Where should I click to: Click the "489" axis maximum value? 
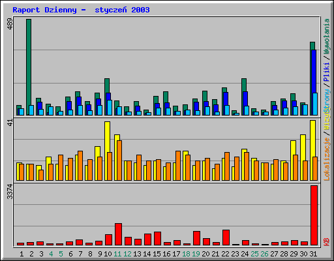point(10,24)
